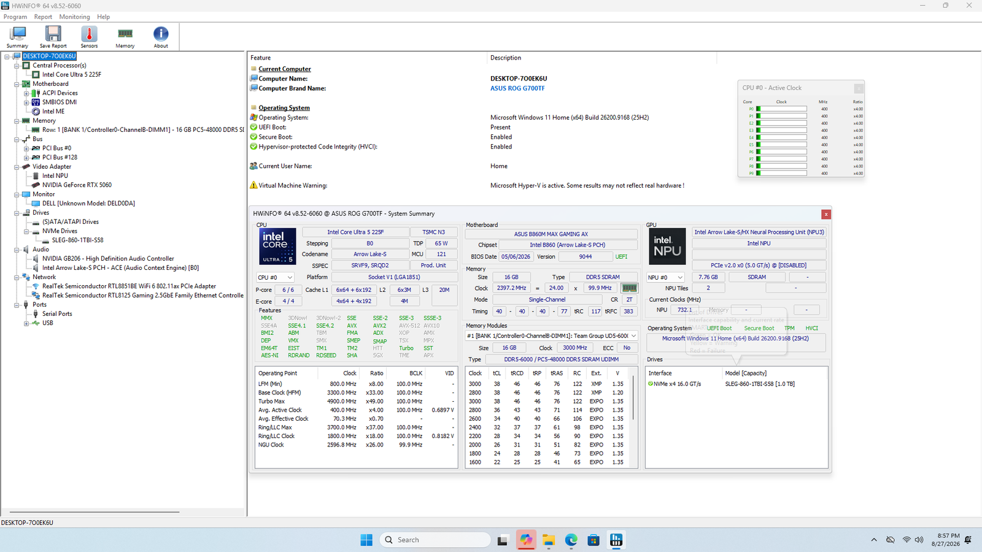Viewport: 982px width, 552px height.
Task: Click the Intel B860 chipset field
Action: click(x=568, y=245)
